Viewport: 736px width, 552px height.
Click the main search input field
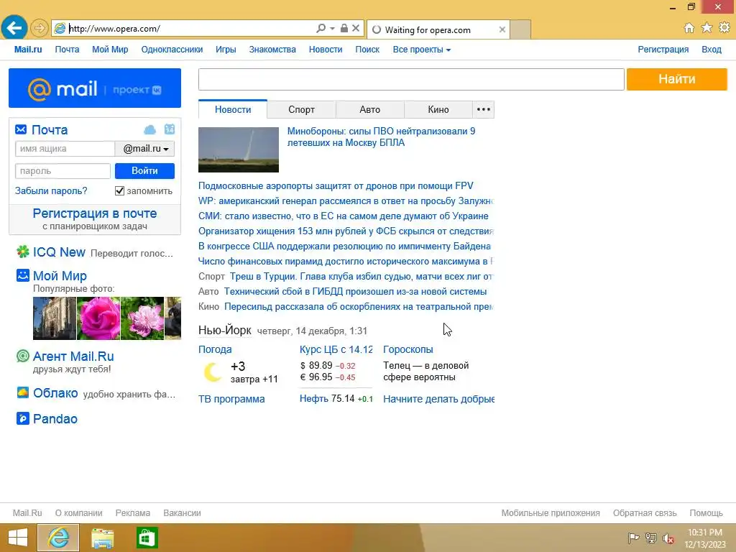point(411,79)
